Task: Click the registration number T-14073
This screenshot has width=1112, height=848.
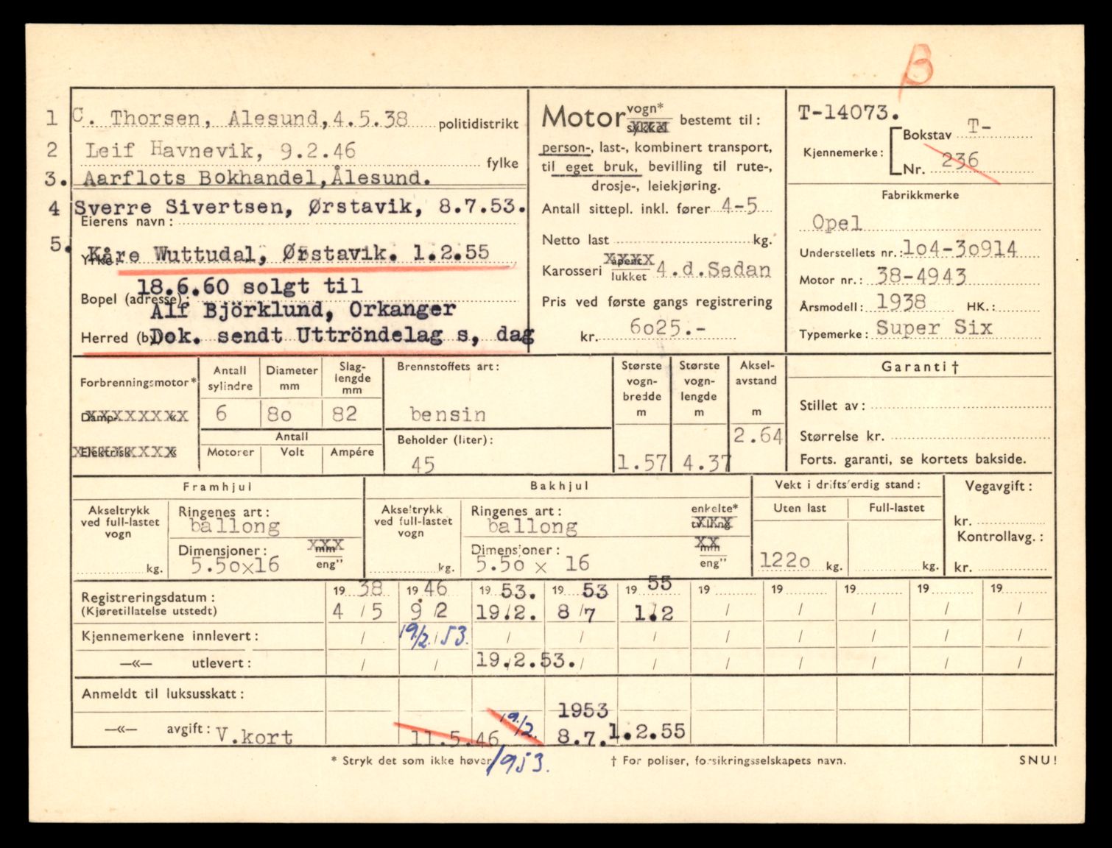Action: pyautogui.click(x=848, y=113)
